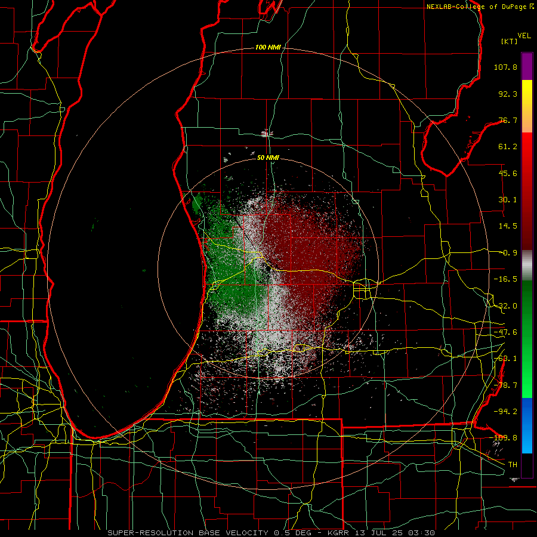Click the -47.6 legend value

505,332
